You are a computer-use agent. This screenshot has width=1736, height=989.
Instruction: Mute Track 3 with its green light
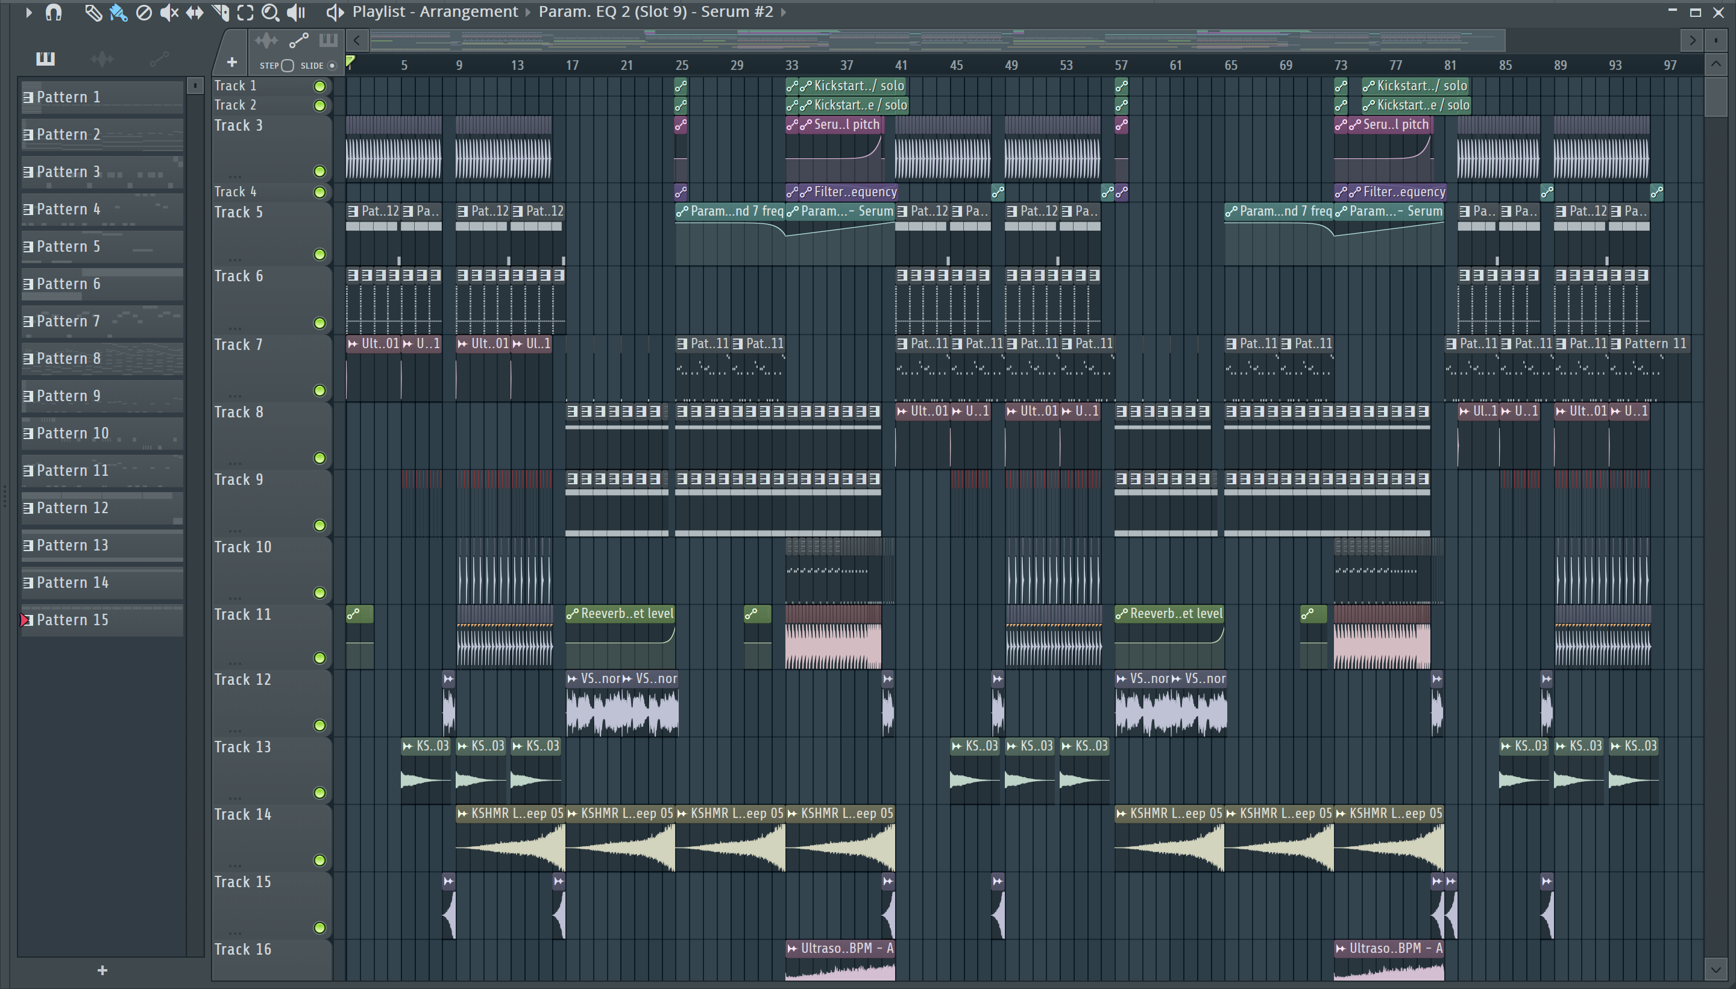pos(319,171)
